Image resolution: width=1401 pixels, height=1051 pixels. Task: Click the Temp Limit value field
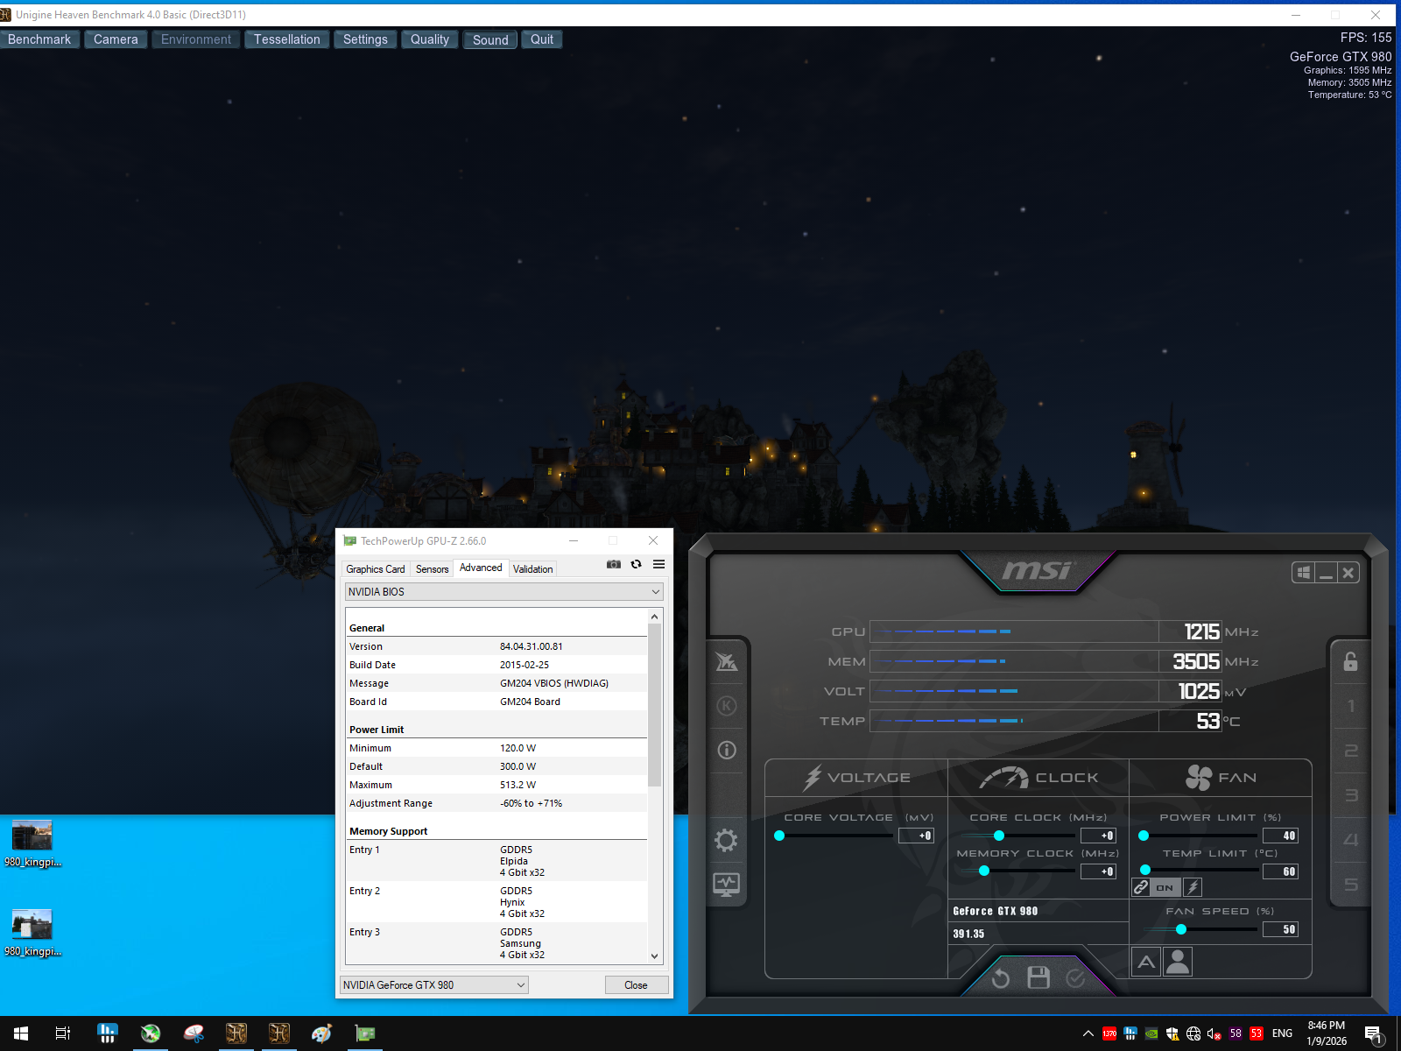1280,871
